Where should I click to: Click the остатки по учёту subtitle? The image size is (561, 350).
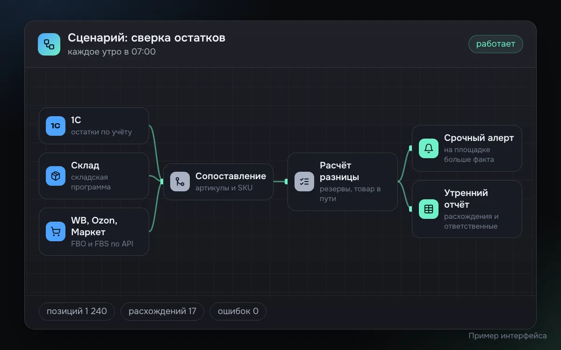pos(101,132)
